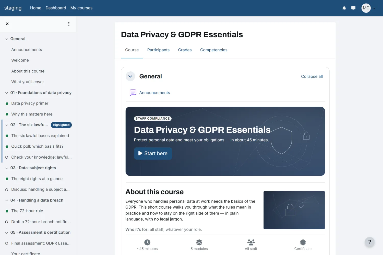Open the notifications bell icon
This screenshot has width=383, height=255.
344,8
